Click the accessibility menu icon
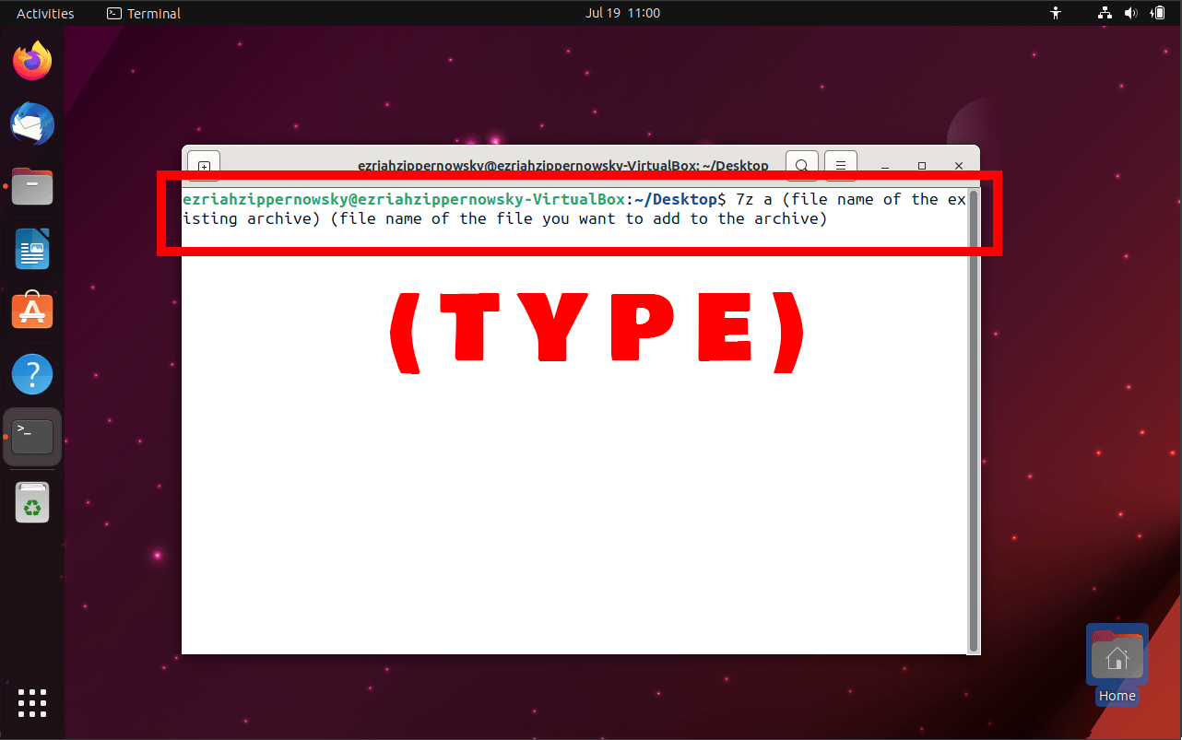This screenshot has height=740, width=1182. click(x=1055, y=13)
